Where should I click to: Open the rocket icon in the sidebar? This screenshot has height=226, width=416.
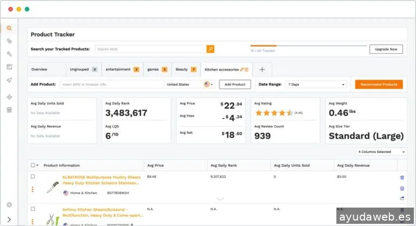pyautogui.click(x=9, y=80)
